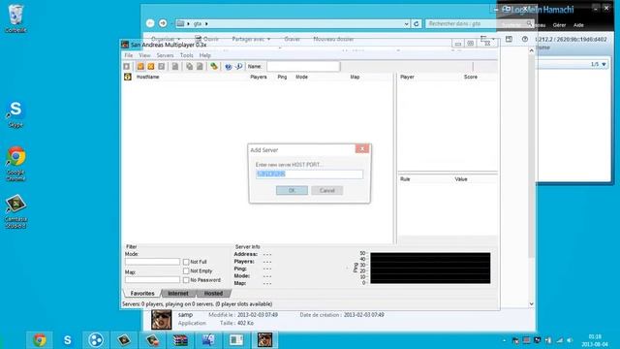Expand the Hamachi network list arrow
The width and height of the screenshot is (620, 349).
[604, 64]
